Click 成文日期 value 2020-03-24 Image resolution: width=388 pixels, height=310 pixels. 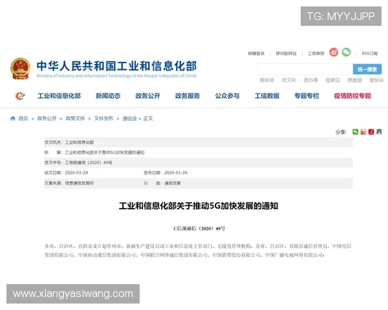(x=76, y=172)
